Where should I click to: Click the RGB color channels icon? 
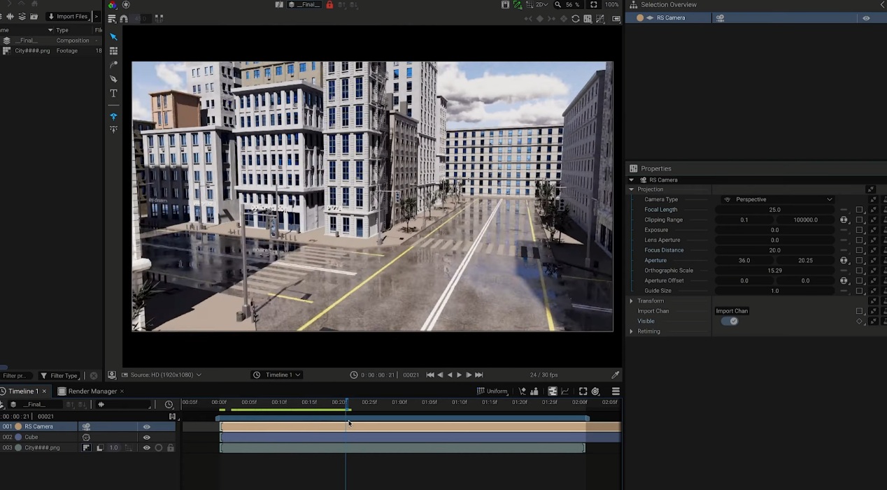click(112, 5)
